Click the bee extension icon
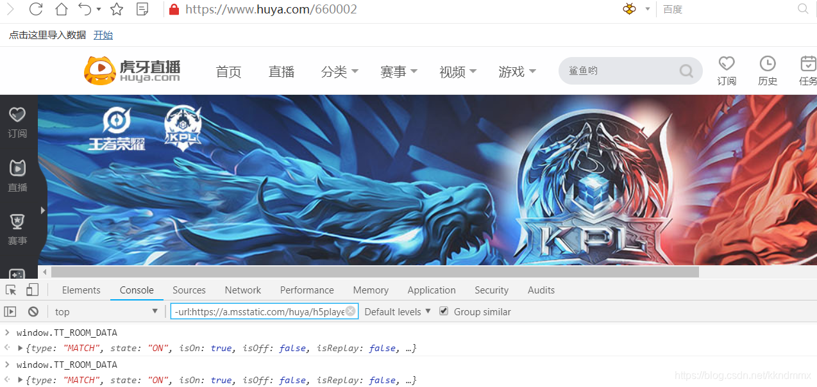This screenshot has height=387, width=817. tap(630, 9)
